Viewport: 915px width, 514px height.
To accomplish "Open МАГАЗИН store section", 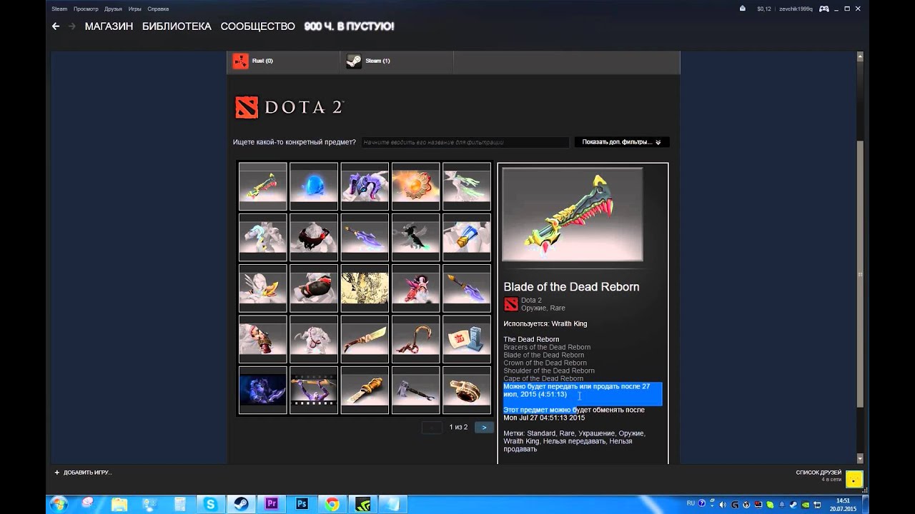I will tap(109, 26).
